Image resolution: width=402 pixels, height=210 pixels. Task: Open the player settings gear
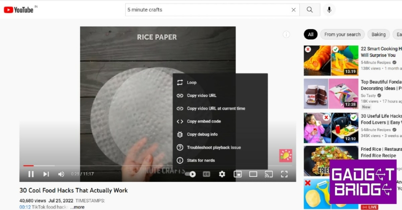[x=222, y=174]
